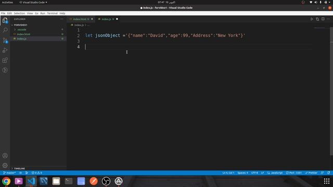Open the Source Control view
This screenshot has width=333, height=187.
click(x=5, y=41)
